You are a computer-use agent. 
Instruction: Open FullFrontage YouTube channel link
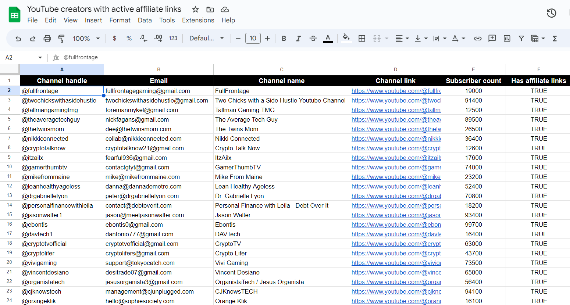396,91
